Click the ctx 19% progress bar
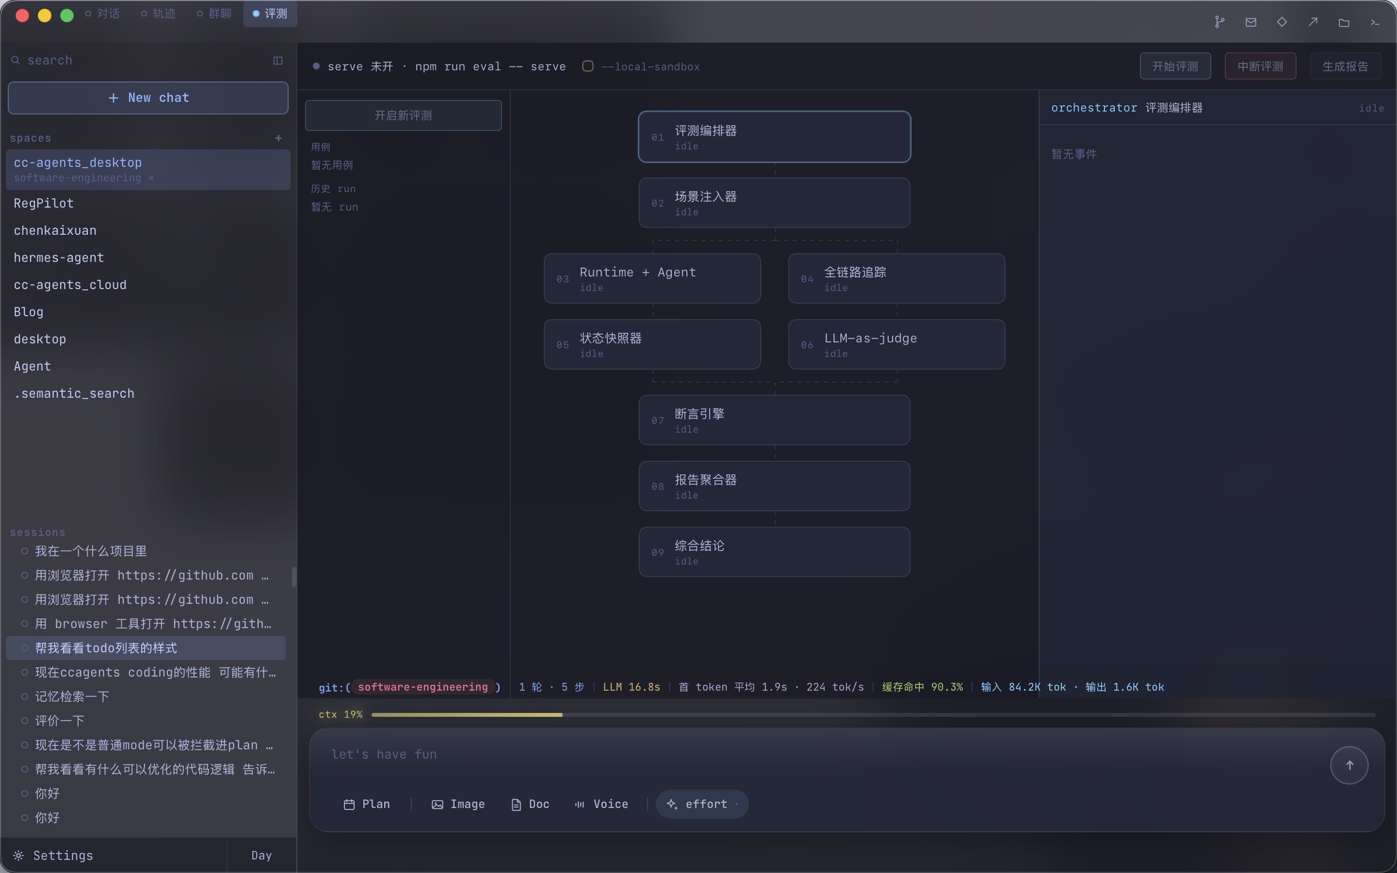The width and height of the screenshot is (1397, 873). pyautogui.click(x=873, y=714)
